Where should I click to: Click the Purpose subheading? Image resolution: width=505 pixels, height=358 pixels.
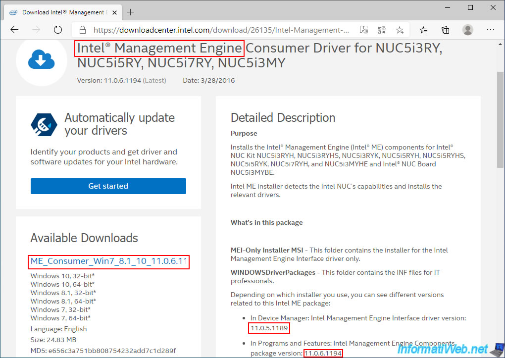244,133
